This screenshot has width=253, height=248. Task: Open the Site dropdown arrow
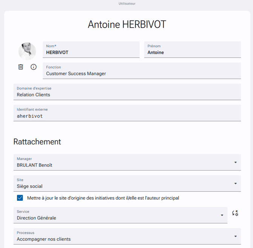[x=236, y=183]
